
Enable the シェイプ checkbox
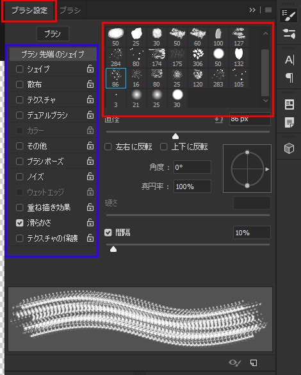tap(19, 69)
